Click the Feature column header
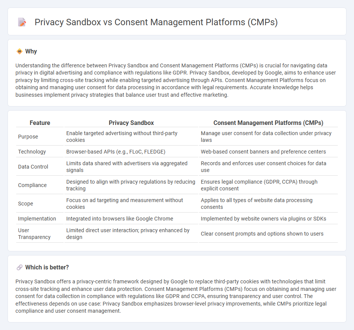This screenshot has height=330, width=354. pyautogui.click(x=40, y=123)
